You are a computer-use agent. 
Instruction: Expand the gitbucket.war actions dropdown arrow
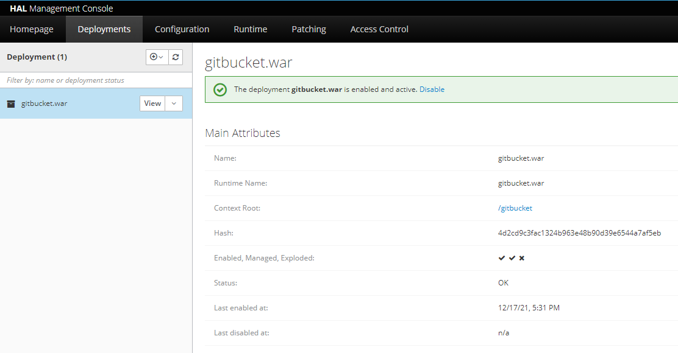pyautogui.click(x=174, y=103)
